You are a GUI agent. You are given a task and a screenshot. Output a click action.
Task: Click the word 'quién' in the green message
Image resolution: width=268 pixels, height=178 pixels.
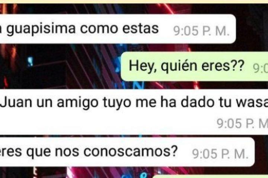179,66
